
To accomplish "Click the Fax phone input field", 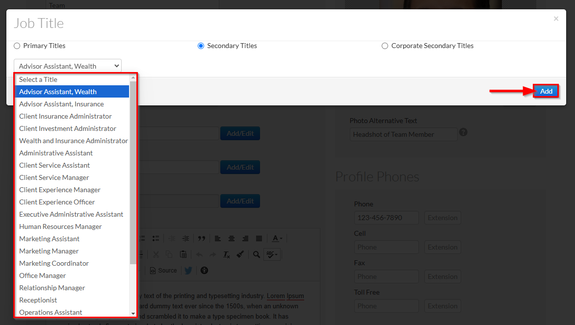I will (x=386, y=276).
